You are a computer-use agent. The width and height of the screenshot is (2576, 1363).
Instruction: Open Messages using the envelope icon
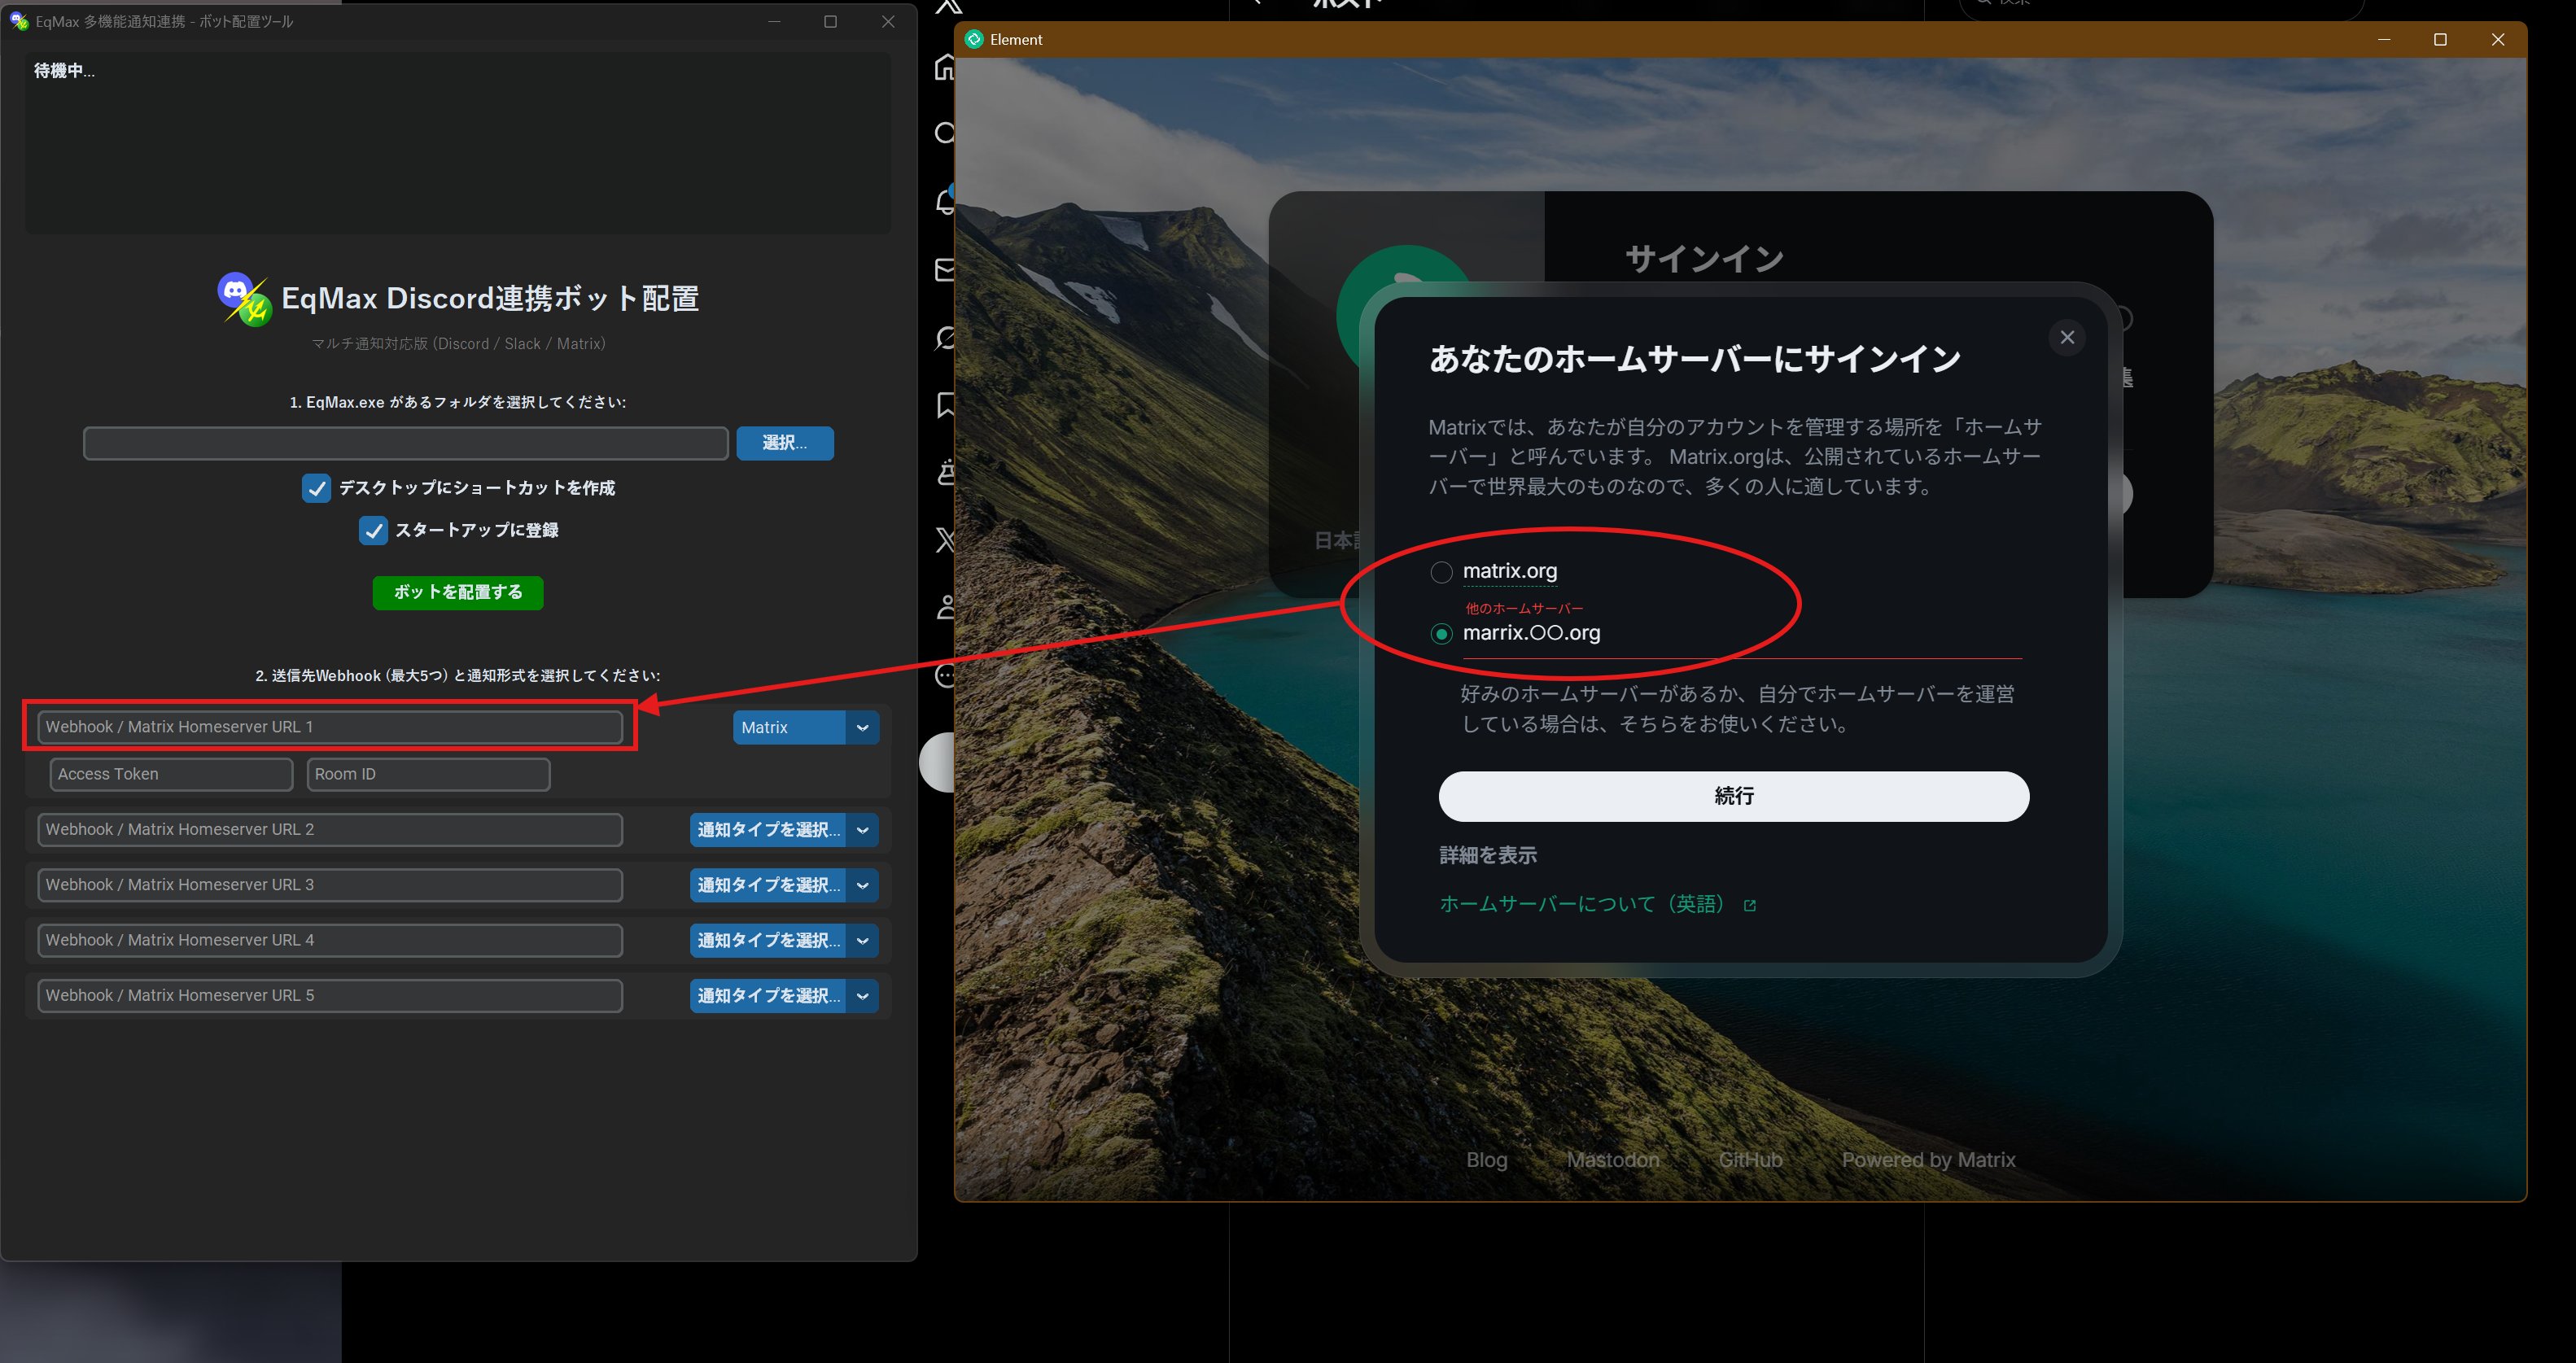945,268
